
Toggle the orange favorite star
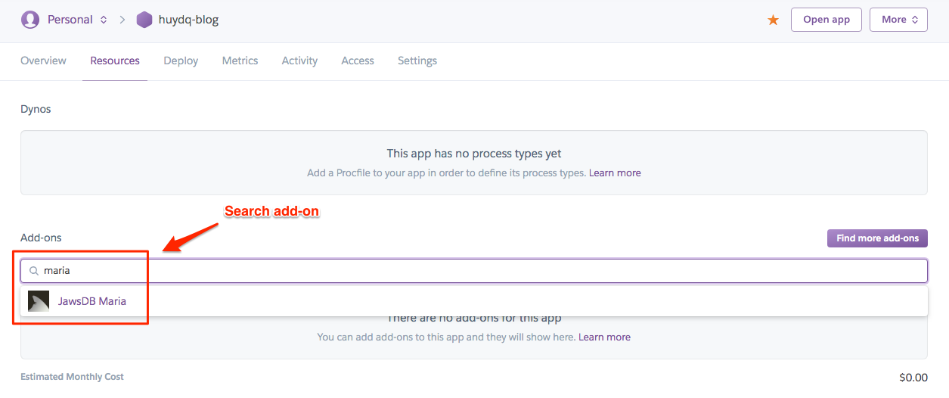click(773, 20)
